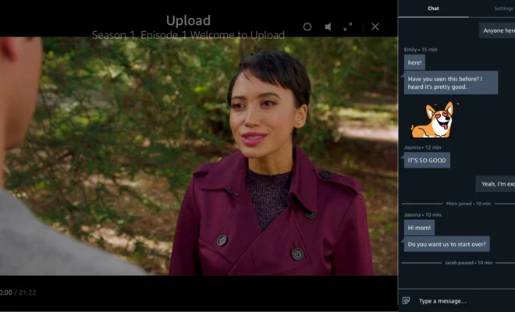Click "Have you seen this before?" message
Screen dimensions: 515x312
point(451,83)
